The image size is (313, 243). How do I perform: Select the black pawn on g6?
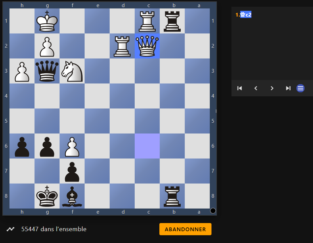click(47, 146)
